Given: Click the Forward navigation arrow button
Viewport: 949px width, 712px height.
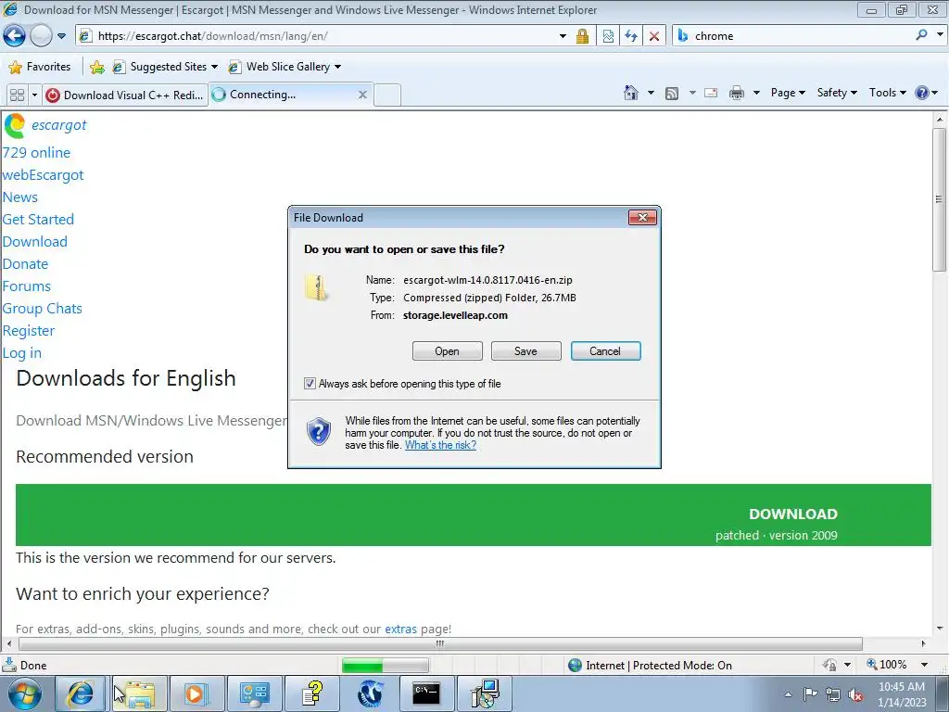Looking at the screenshot, I should 41,36.
